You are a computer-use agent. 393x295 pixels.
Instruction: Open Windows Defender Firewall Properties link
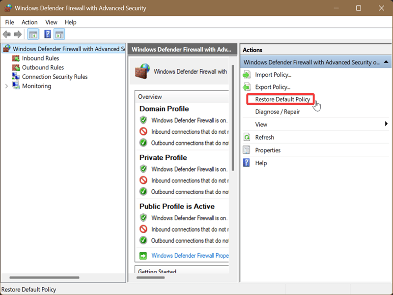190,256
